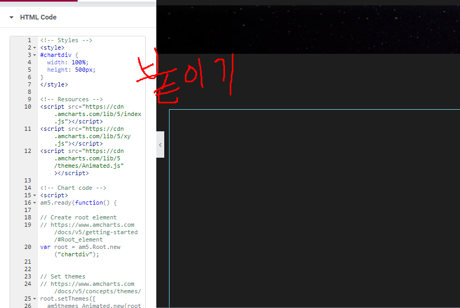Fold the #chartdiv rule on line 3
The image size is (460, 308).
pos(35,55)
